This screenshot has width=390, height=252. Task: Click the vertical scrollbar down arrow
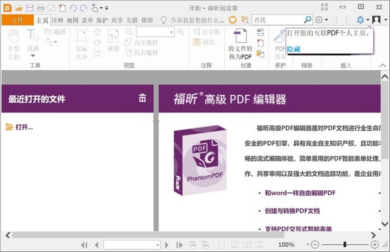[x=385, y=223]
